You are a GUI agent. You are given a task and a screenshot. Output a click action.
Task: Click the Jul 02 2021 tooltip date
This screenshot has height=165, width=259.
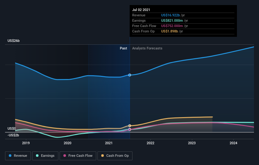tap(141, 10)
